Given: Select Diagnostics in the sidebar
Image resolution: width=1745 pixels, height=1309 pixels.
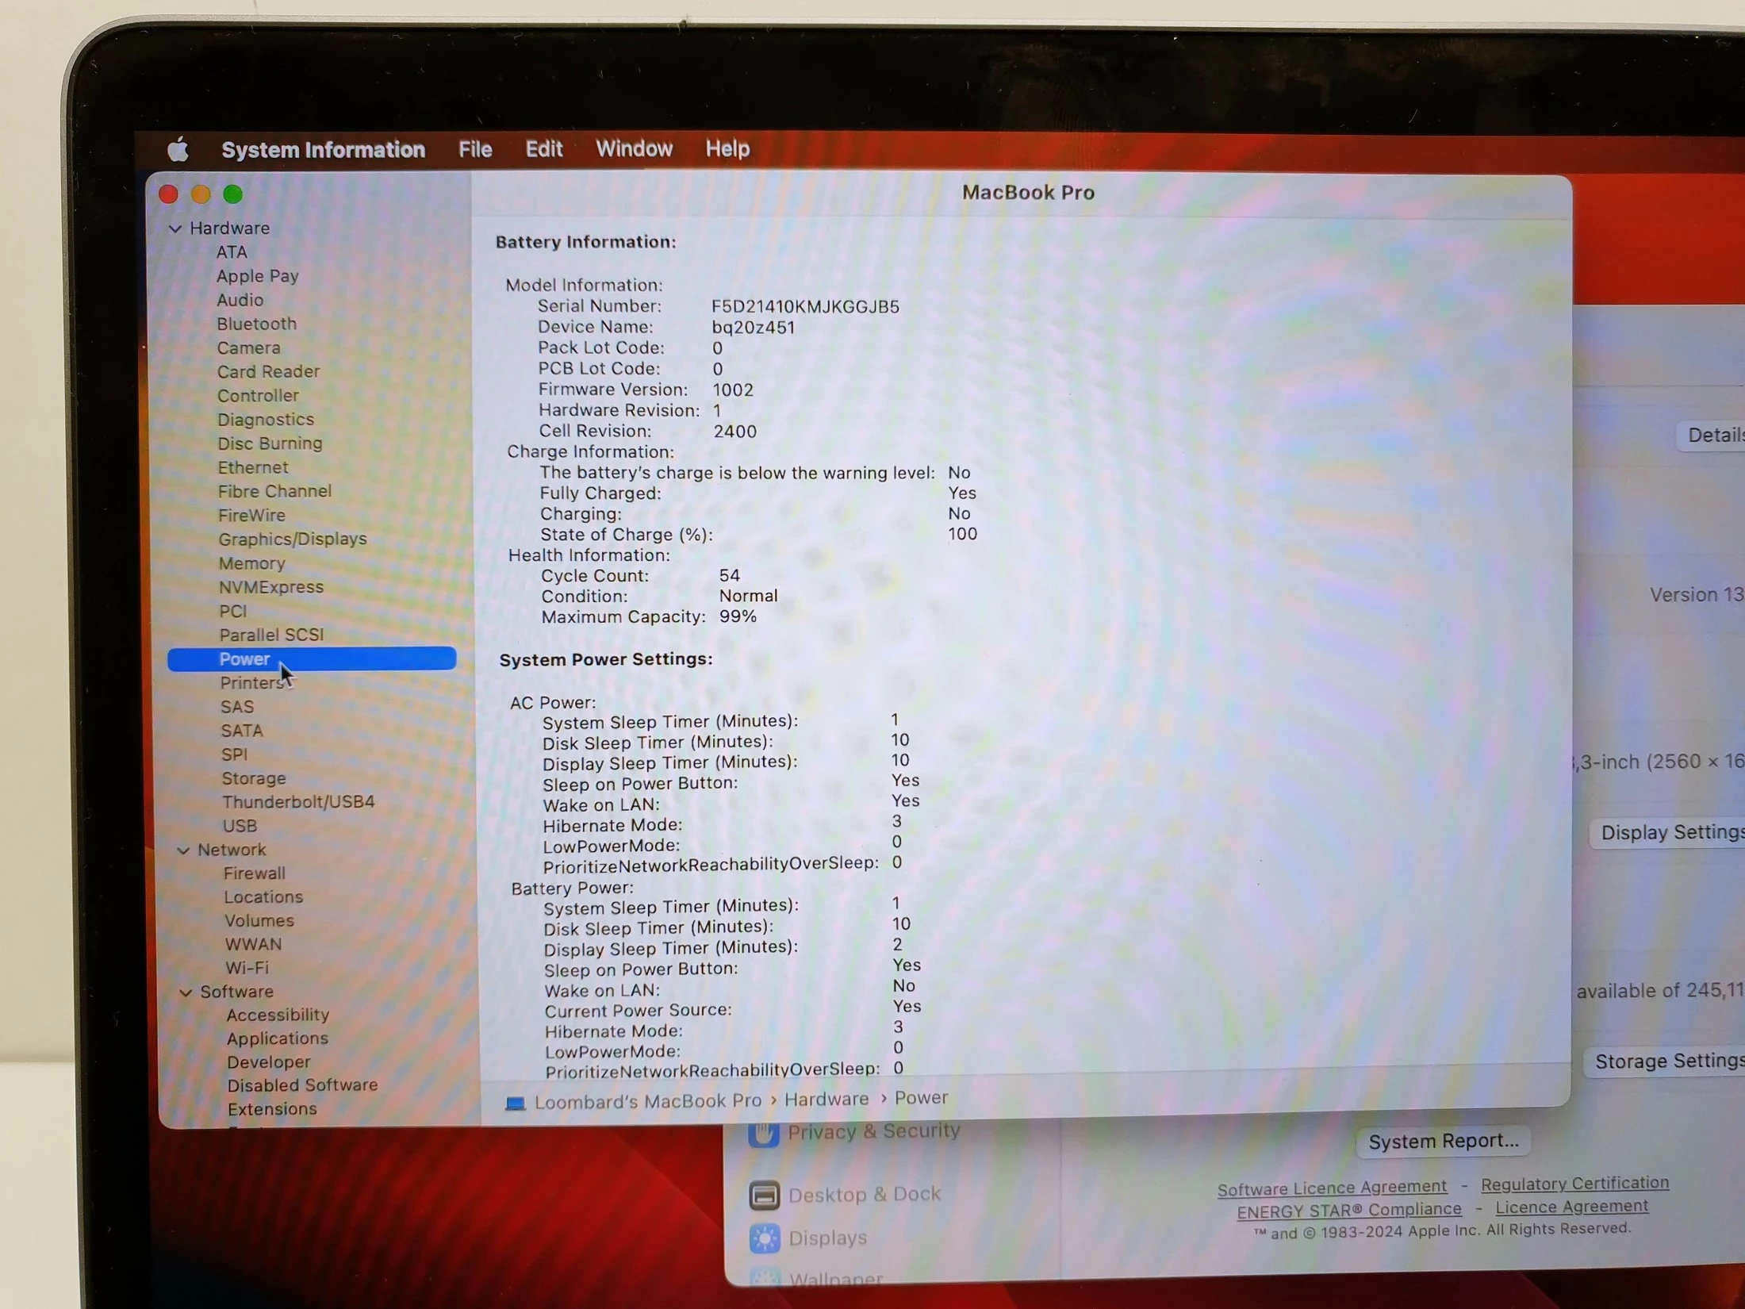Looking at the screenshot, I should pyautogui.click(x=266, y=420).
